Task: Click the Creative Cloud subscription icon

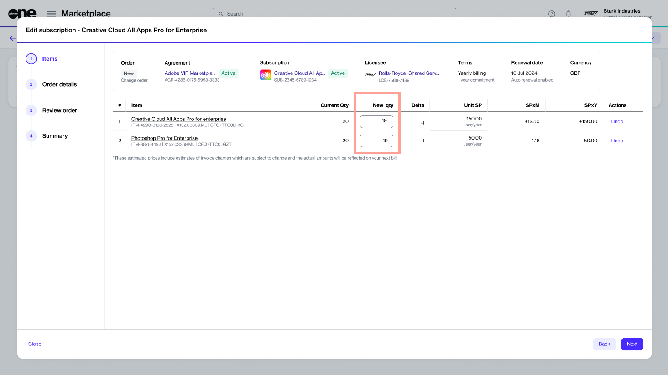Action: 266,75
